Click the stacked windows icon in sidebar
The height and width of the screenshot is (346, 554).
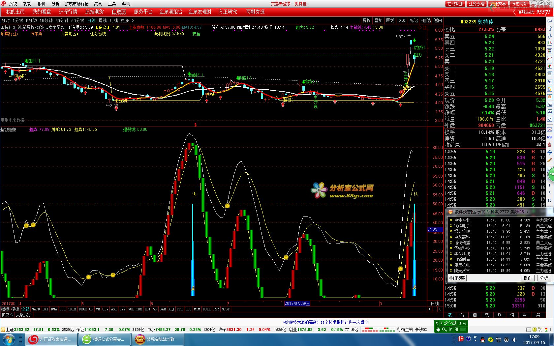click(550, 73)
